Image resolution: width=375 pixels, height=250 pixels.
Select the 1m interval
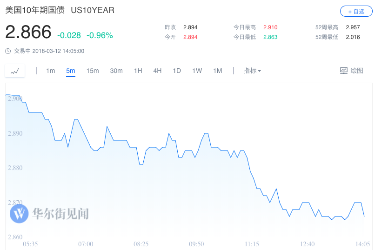coord(51,71)
